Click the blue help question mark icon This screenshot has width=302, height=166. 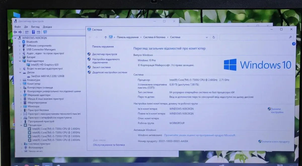(x=294, y=44)
